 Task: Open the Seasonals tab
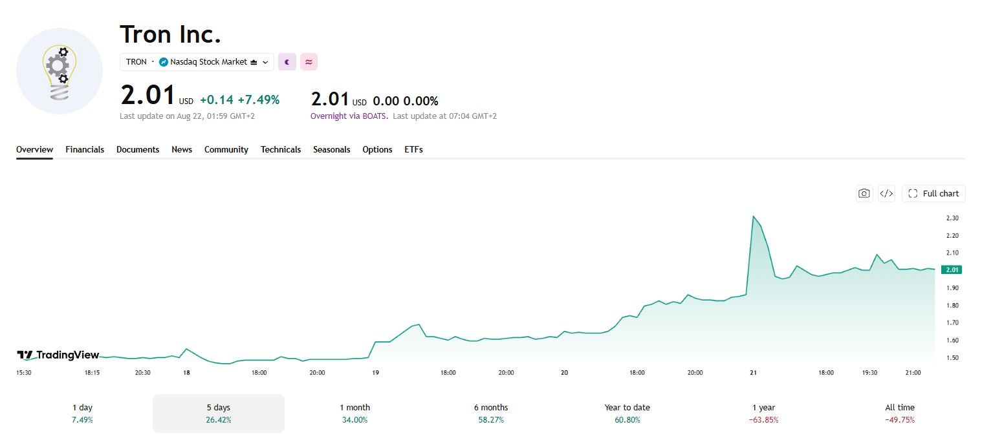(332, 149)
